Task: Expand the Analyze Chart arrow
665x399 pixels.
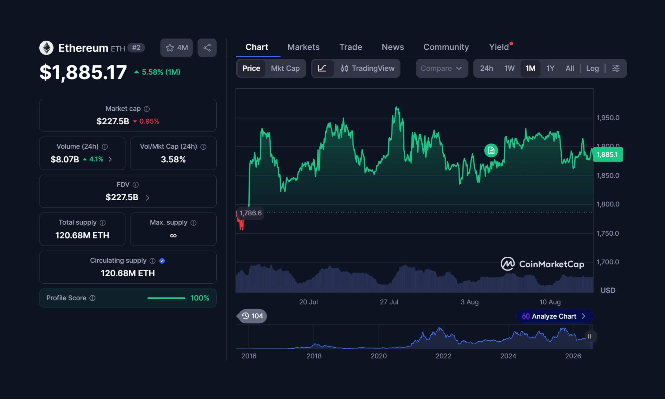Action: (x=583, y=316)
